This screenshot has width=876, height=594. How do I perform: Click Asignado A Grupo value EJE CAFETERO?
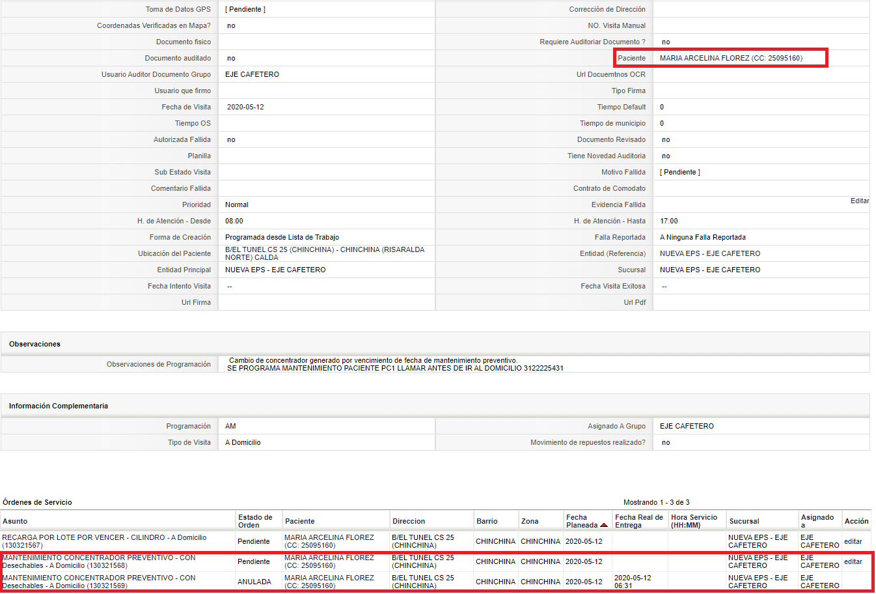[687, 426]
